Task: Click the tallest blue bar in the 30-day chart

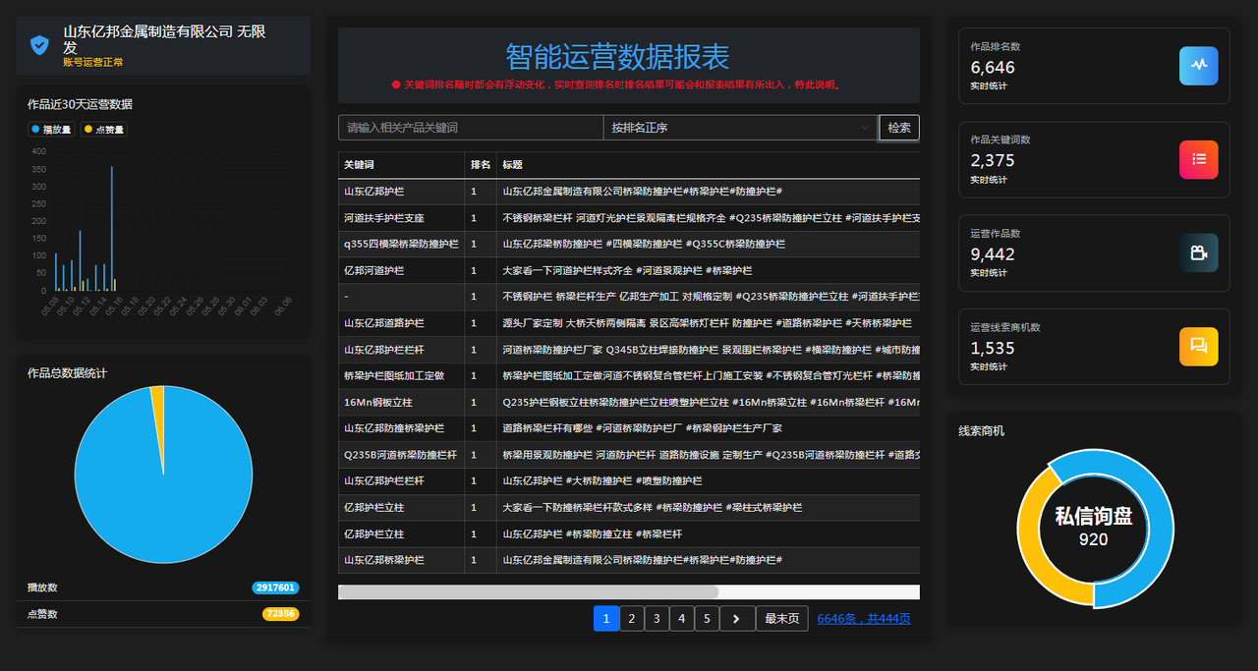Action: [111, 228]
